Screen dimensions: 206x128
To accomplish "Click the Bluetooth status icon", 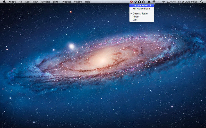I will 159,2.
